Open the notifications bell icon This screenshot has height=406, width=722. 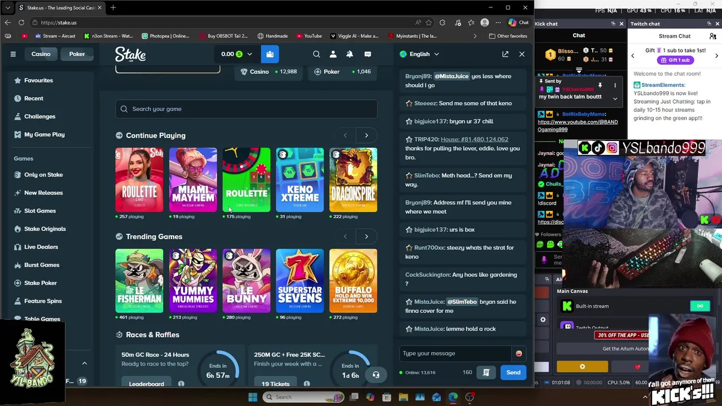350,54
